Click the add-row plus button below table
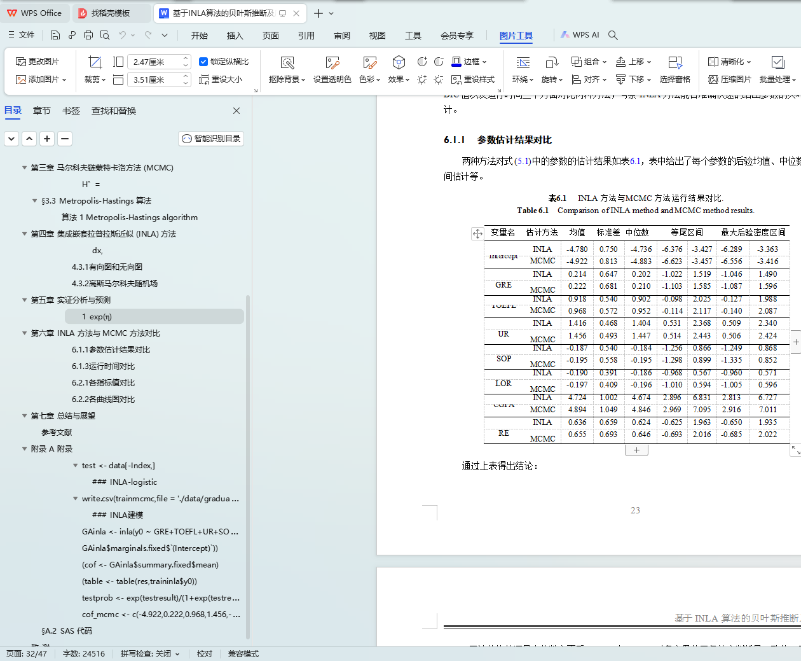The width and height of the screenshot is (801, 661). click(x=636, y=450)
